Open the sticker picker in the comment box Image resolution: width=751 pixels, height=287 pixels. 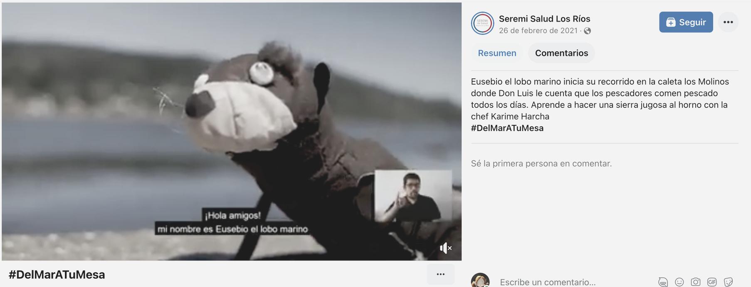(728, 282)
